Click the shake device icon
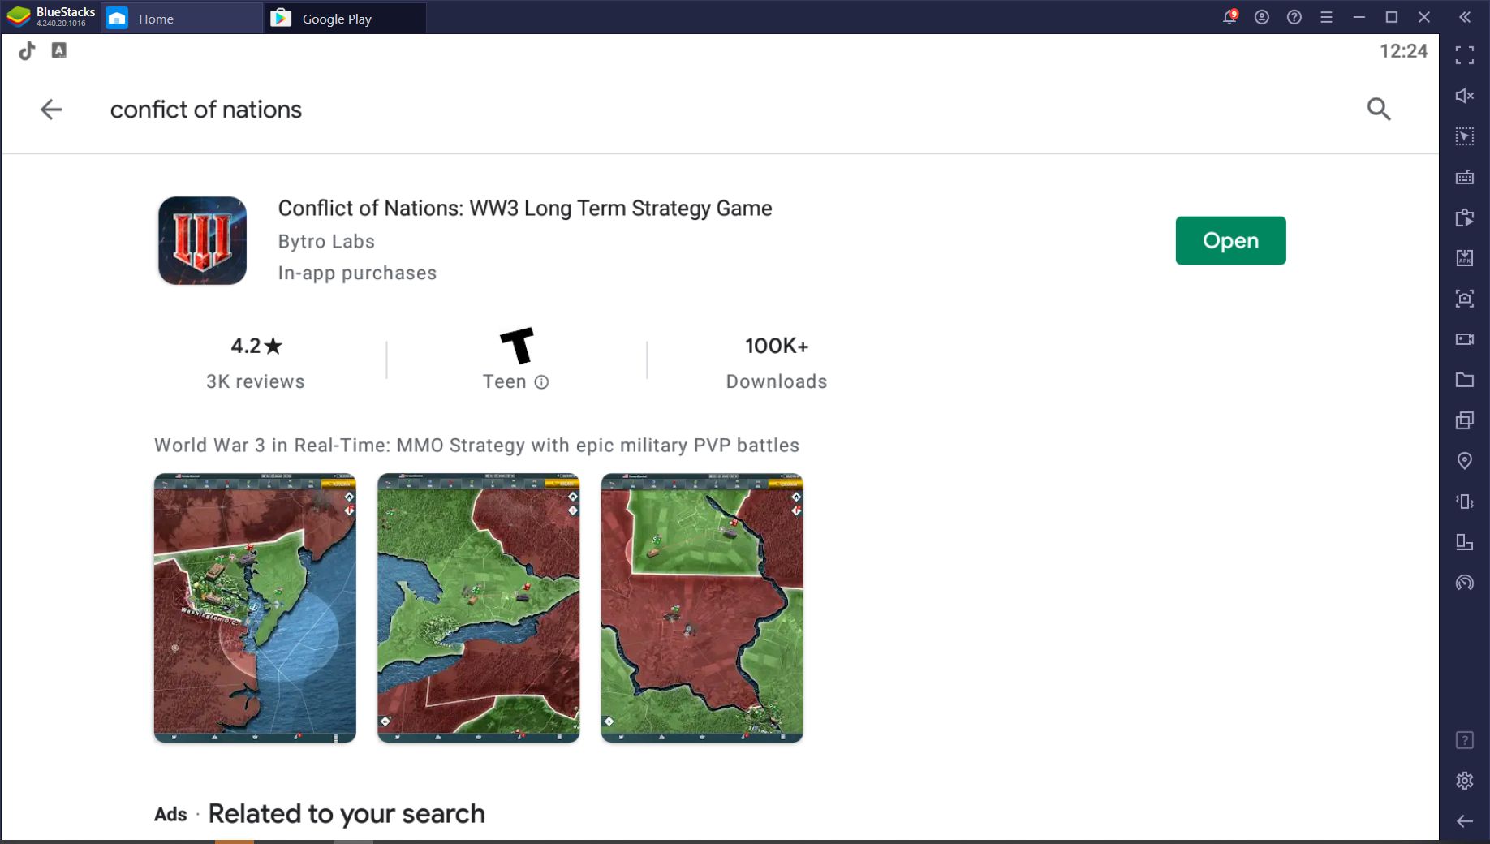The height and width of the screenshot is (844, 1490). [x=1465, y=502]
